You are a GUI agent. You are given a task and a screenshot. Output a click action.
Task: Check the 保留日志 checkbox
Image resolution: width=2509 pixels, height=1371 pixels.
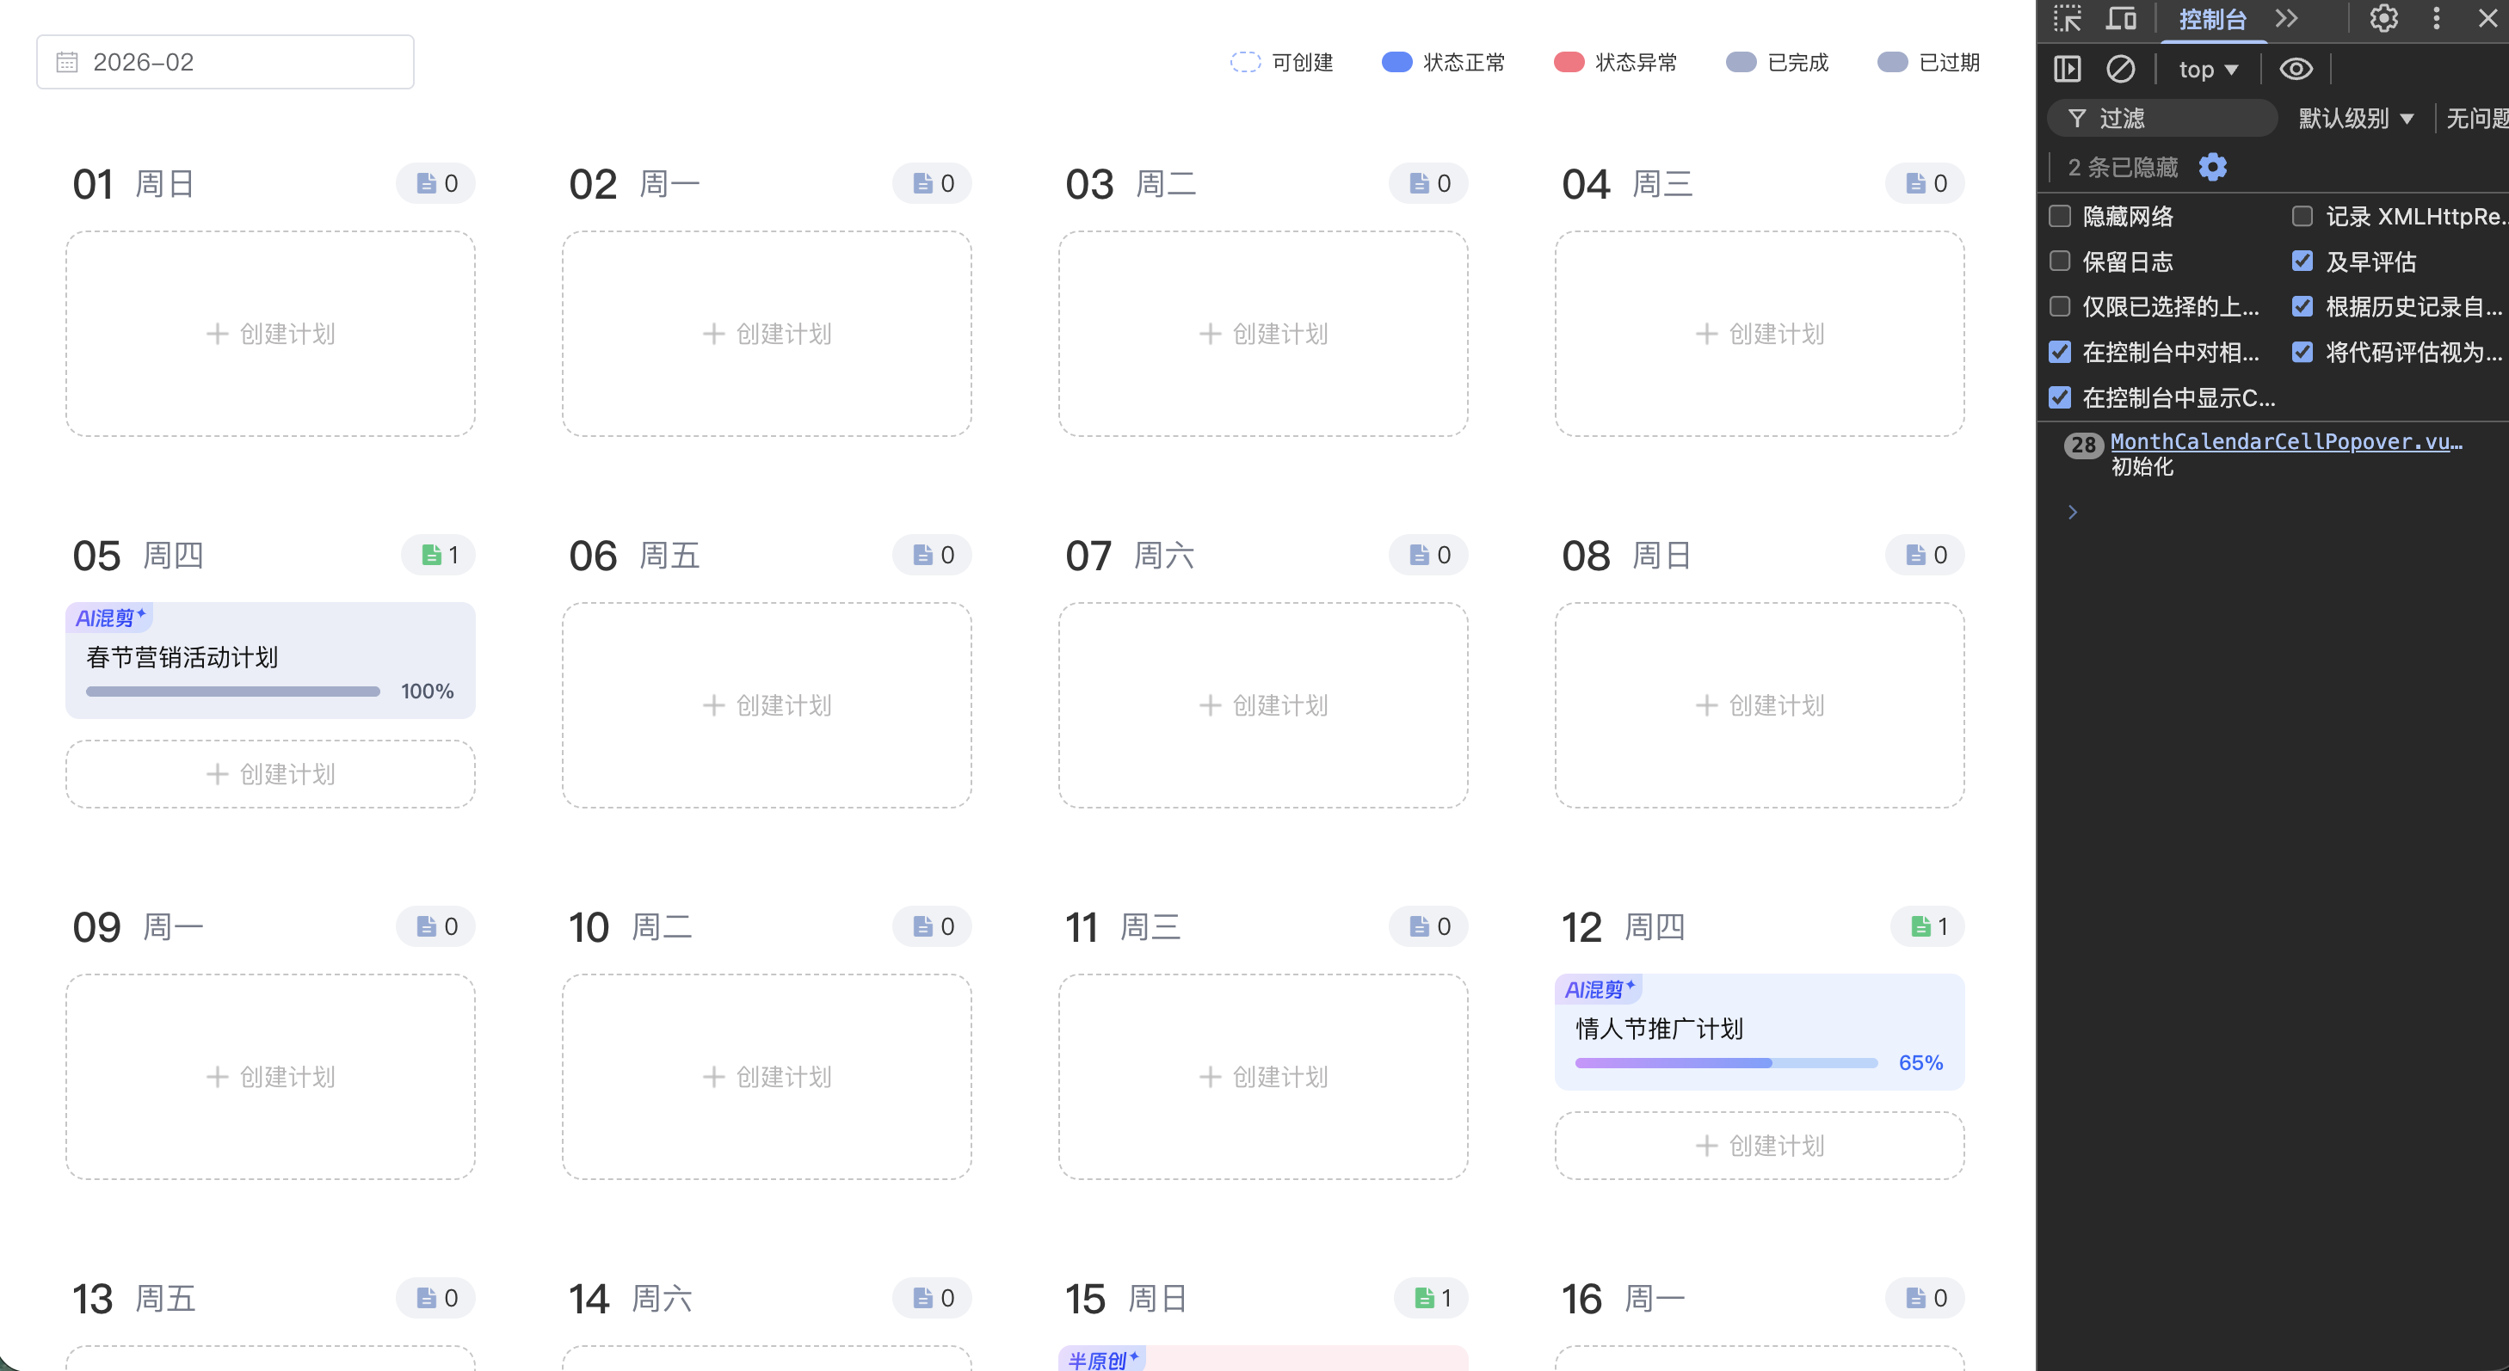pyautogui.click(x=2060, y=261)
